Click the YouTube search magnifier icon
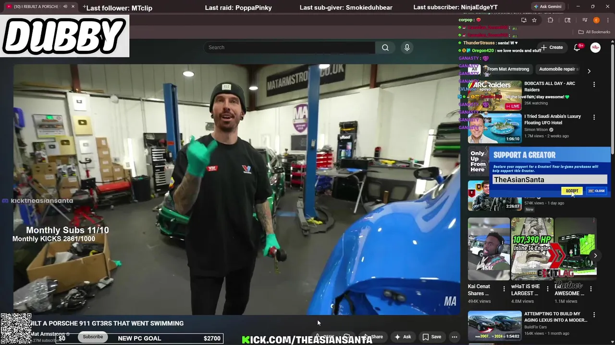 point(385,47)
